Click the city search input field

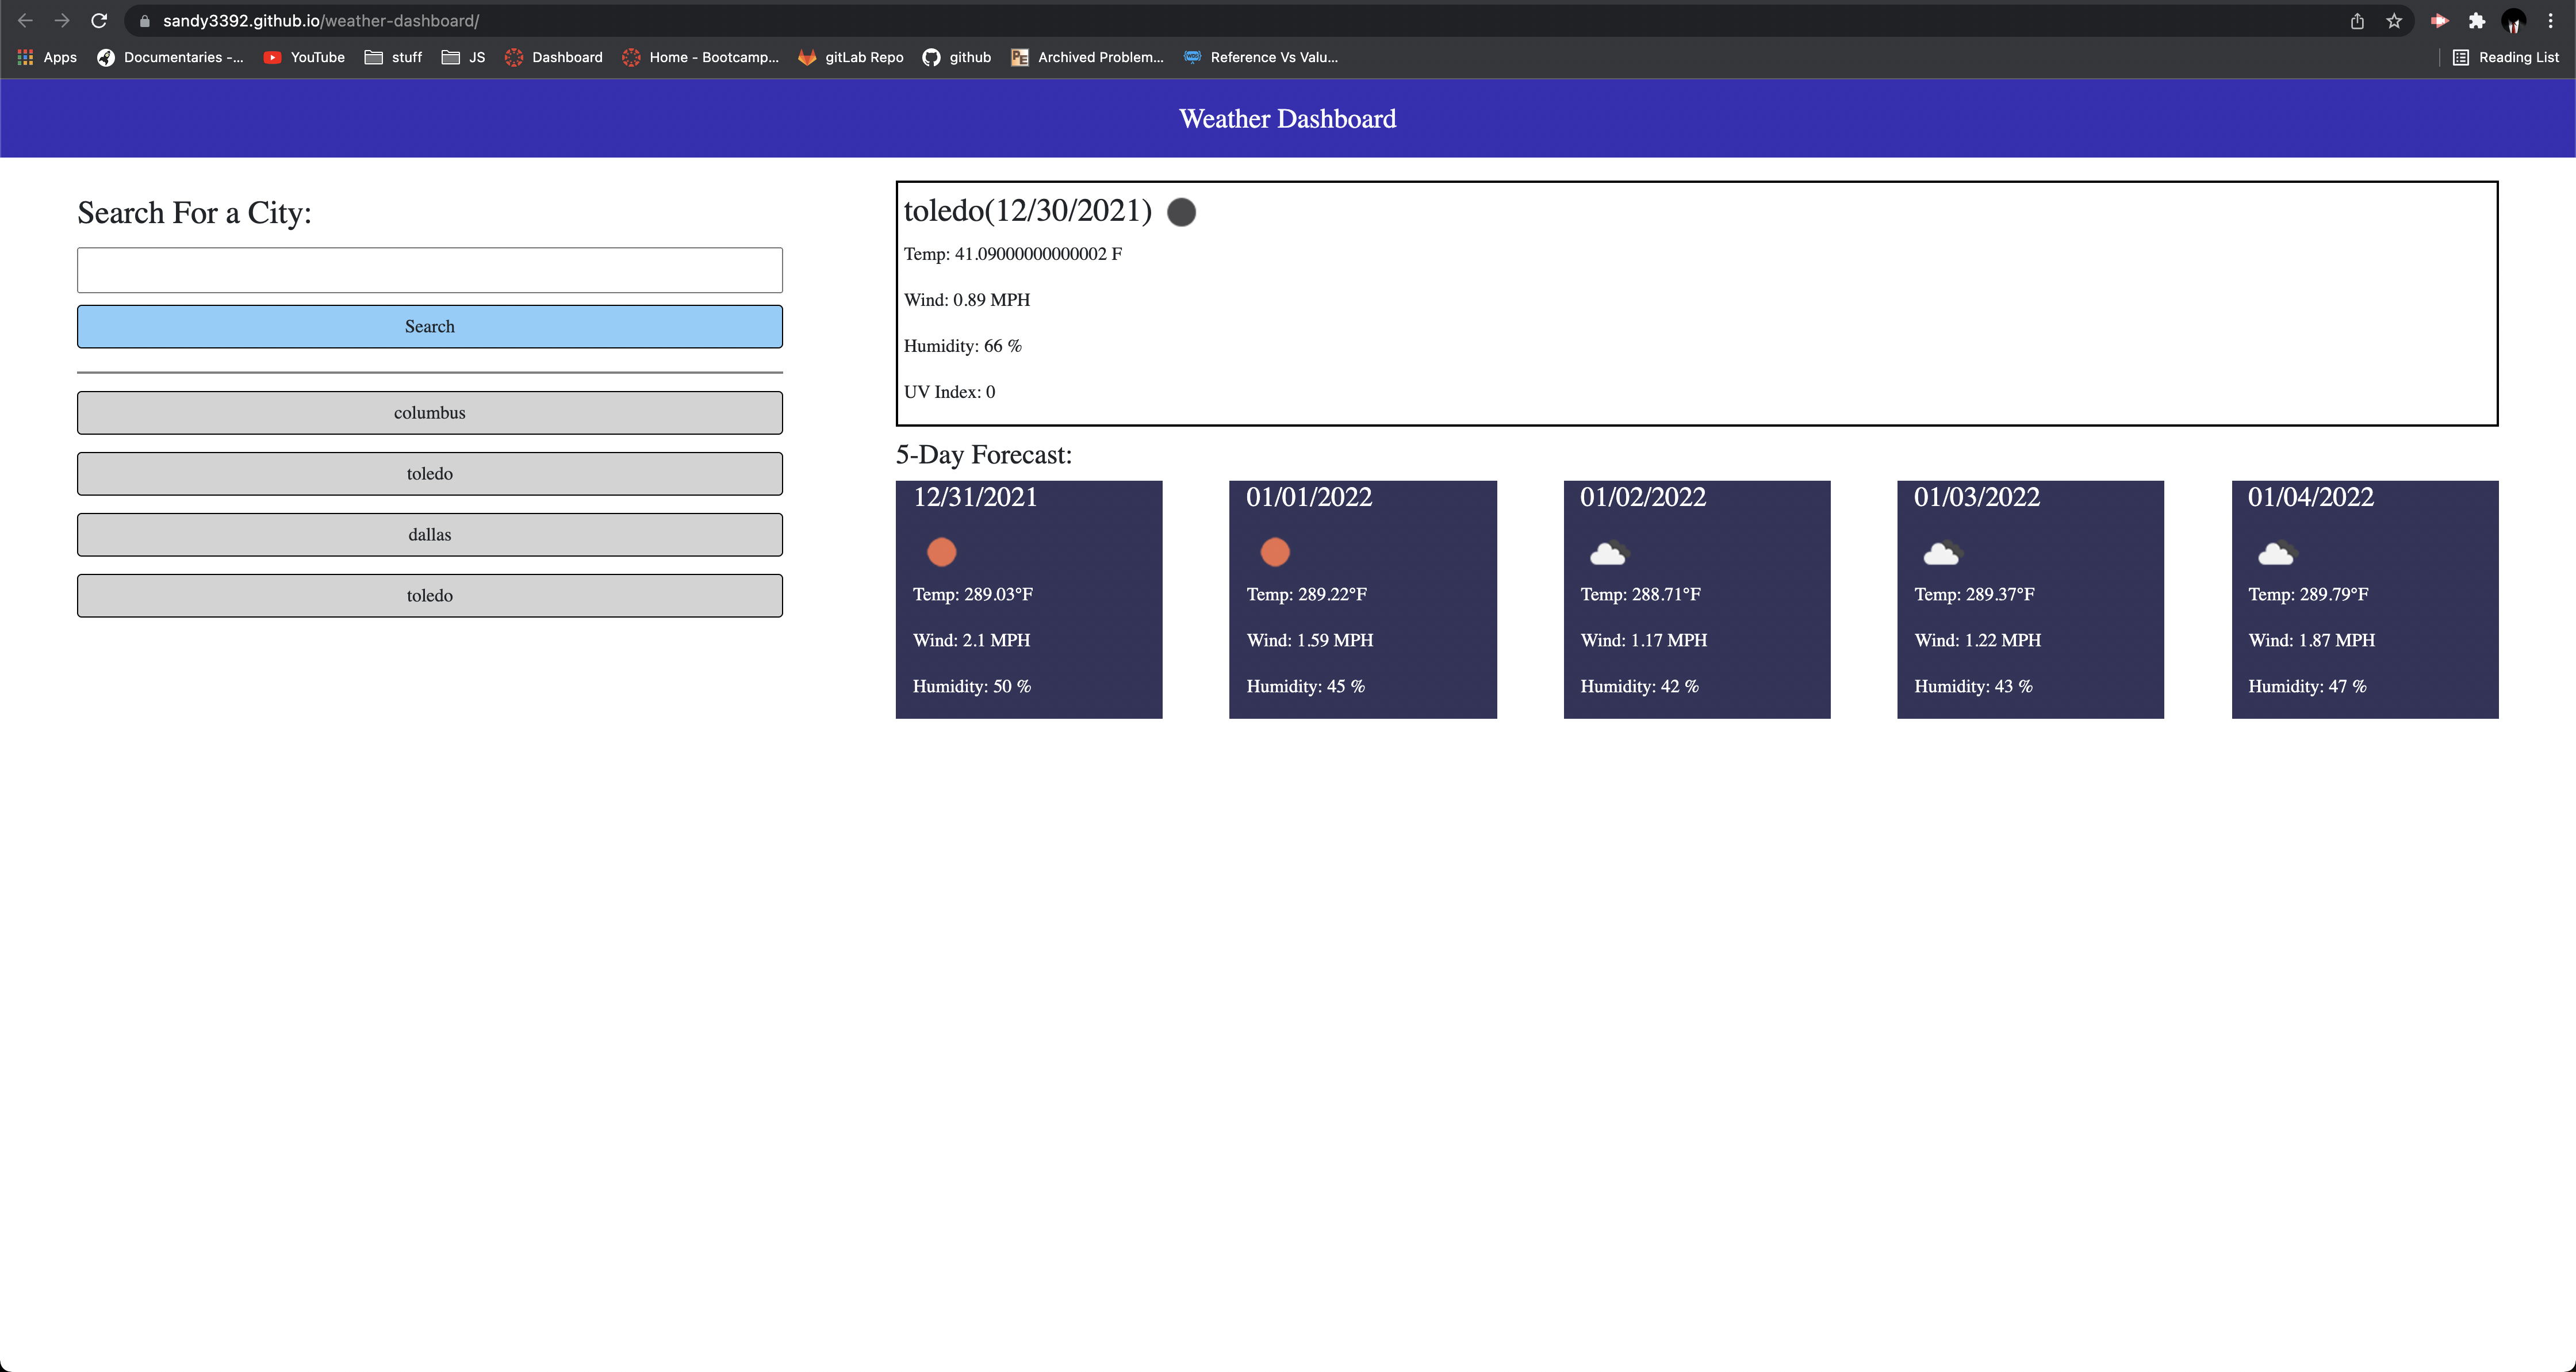[x=429, y=269]
